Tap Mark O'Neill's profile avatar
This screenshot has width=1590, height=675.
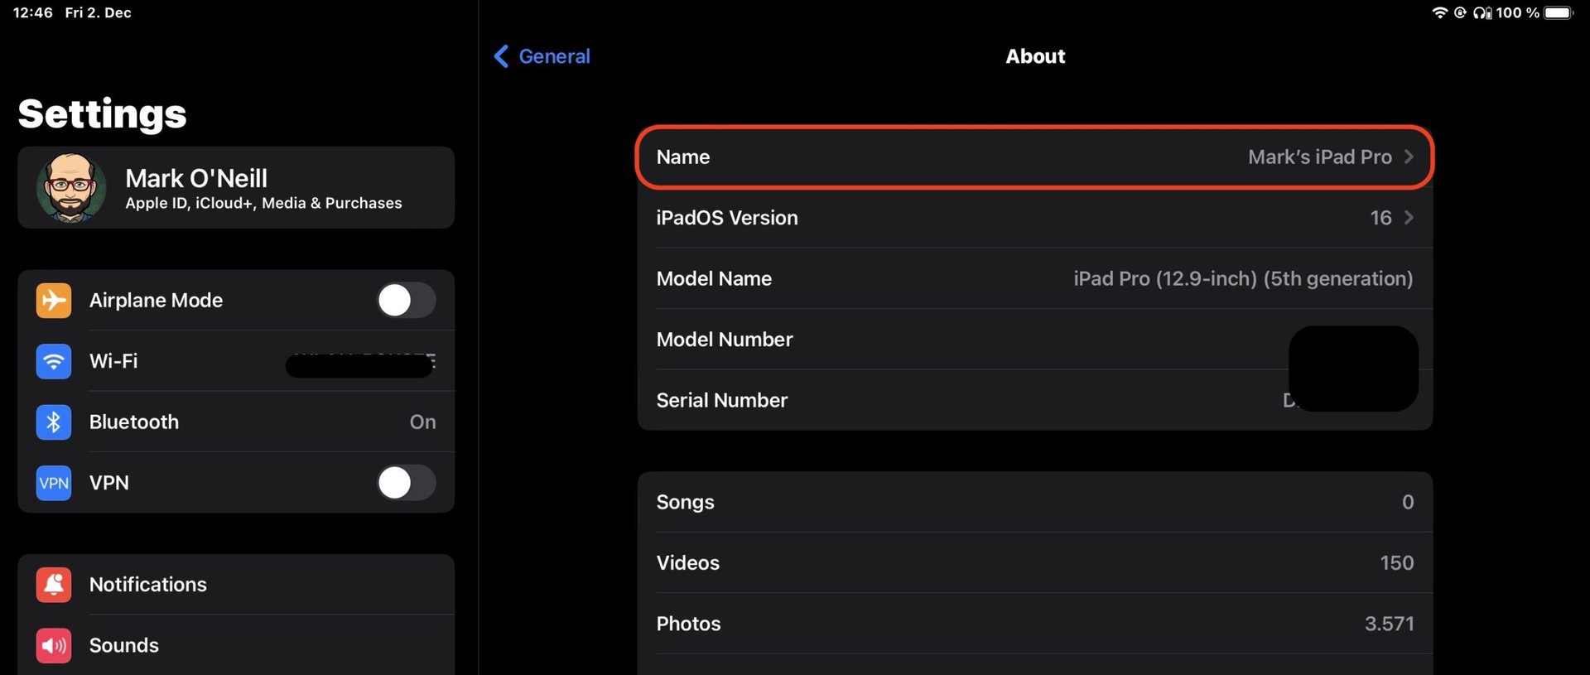[71, 188]
